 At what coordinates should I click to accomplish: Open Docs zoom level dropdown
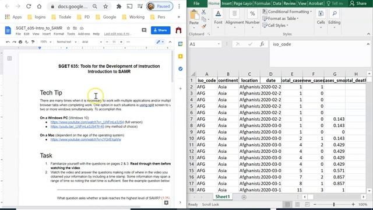pyautogui.click(x=46, y=42)
